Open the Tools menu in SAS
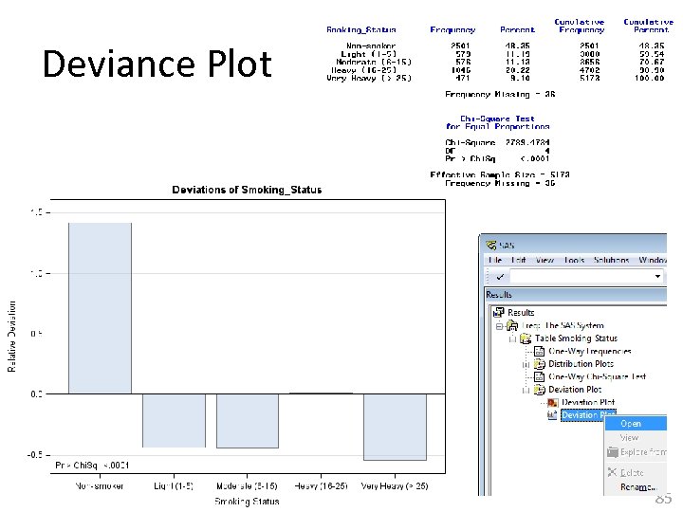The width and height of the screenshot is (683, 512). 574,260
